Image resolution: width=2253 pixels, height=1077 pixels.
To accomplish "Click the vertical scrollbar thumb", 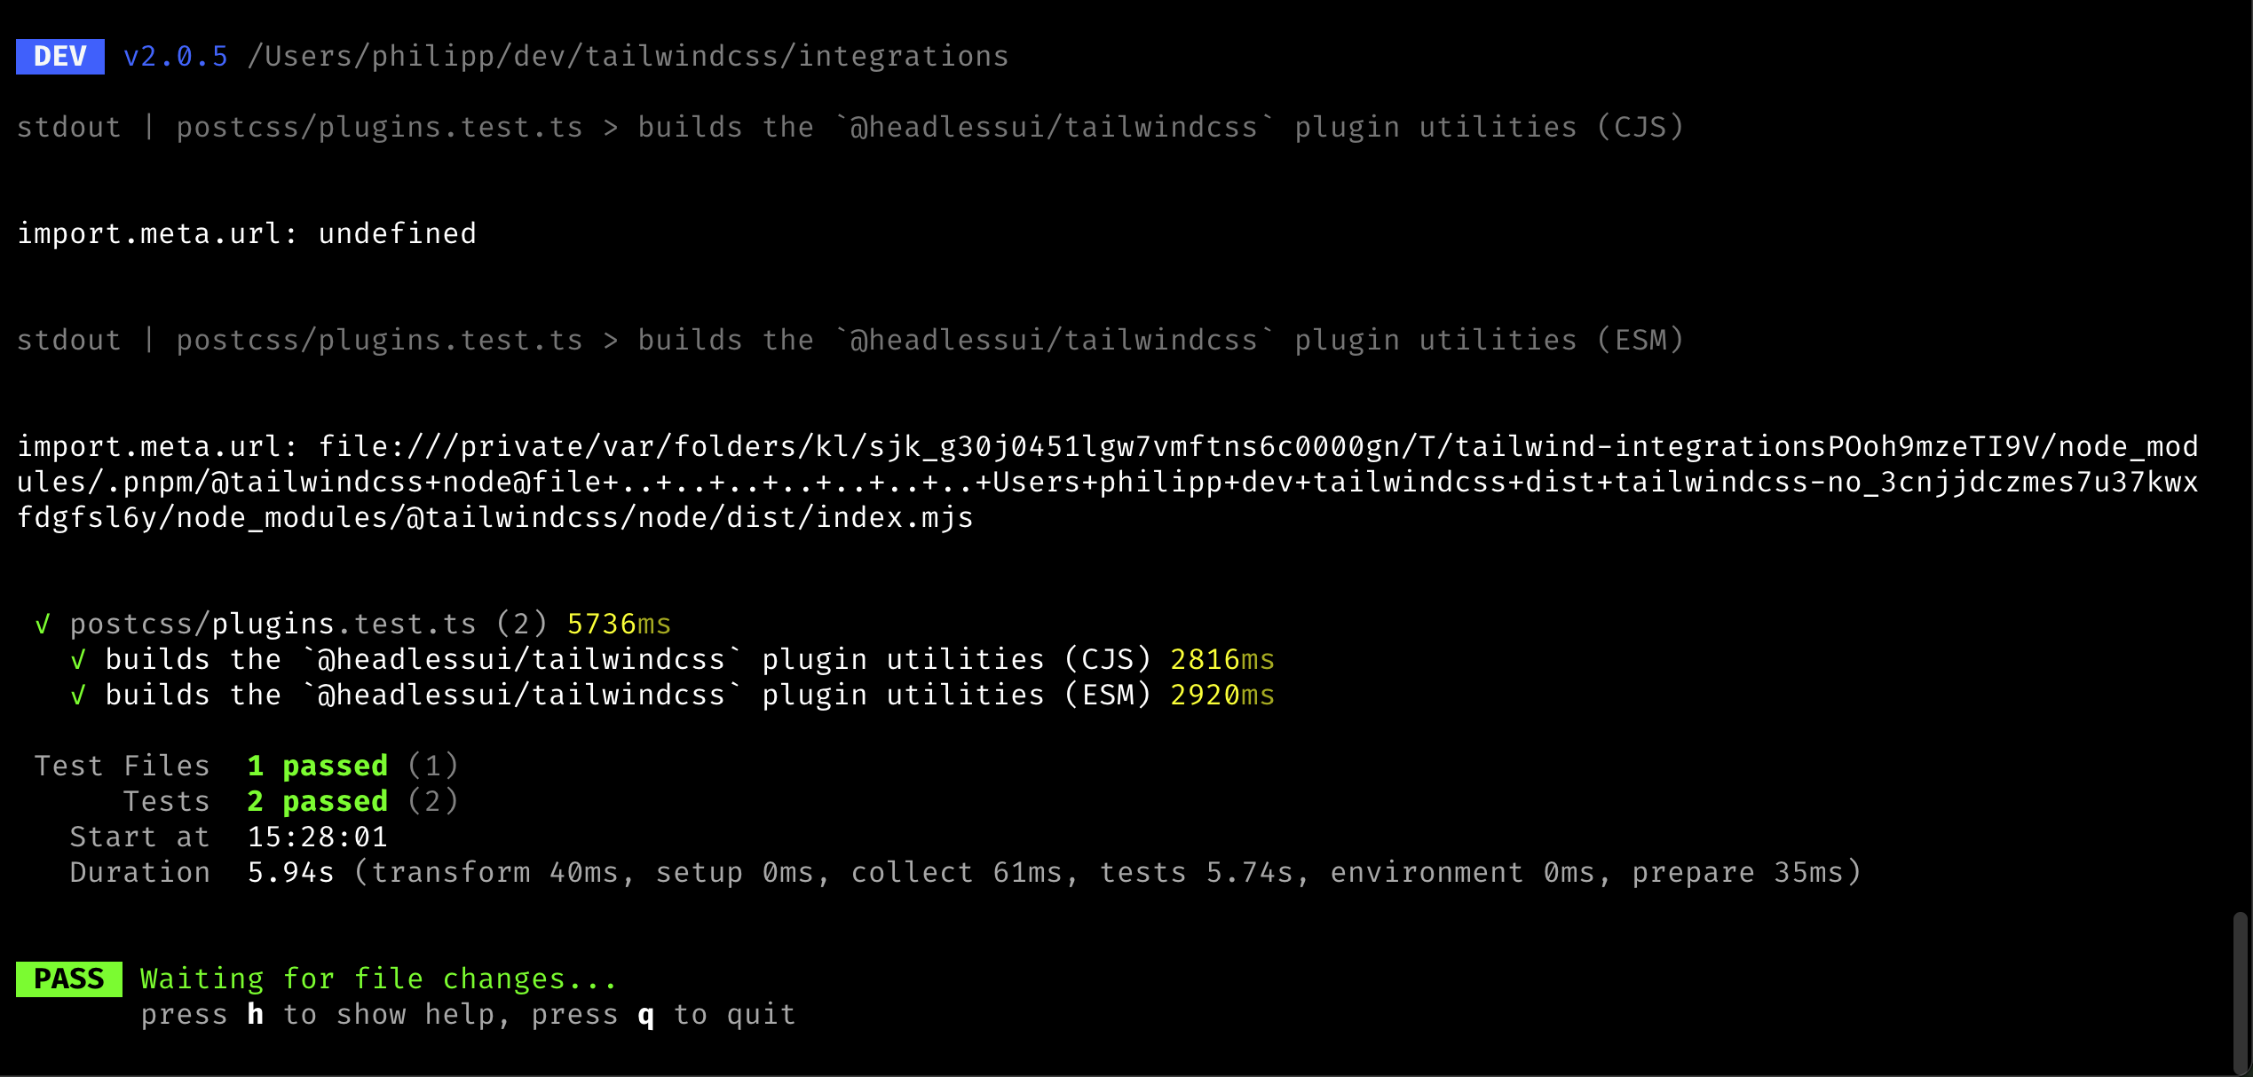I will 2241,992.
